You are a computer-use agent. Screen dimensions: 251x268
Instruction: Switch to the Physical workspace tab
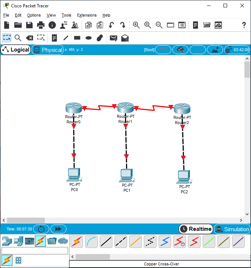pos(48,50)
